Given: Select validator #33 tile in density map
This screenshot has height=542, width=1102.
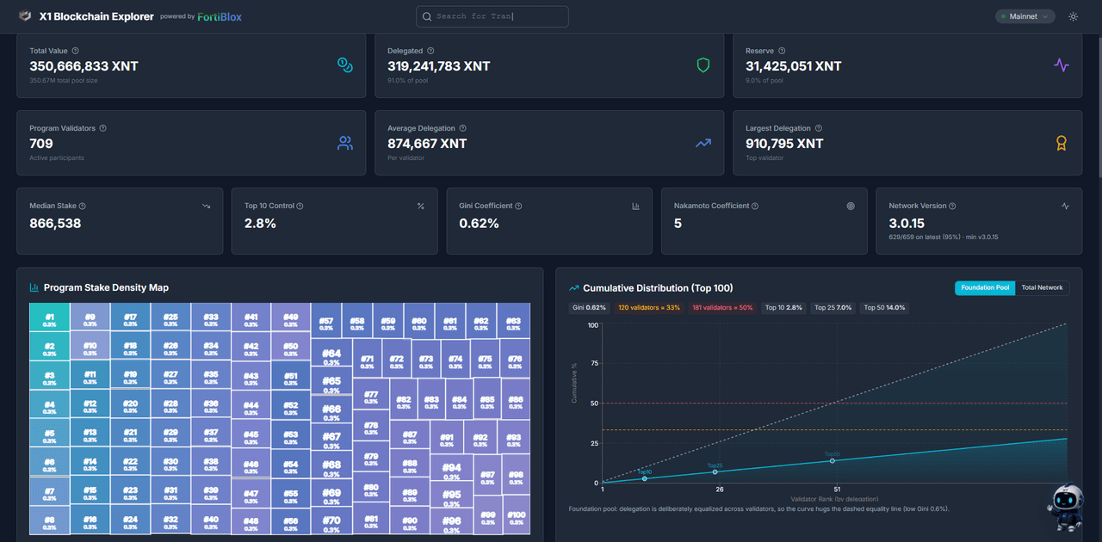Looking at the screenshot, I should click(211, 317).
